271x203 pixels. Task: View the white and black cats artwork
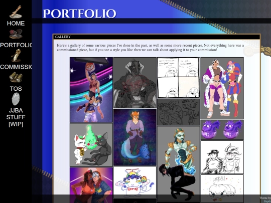pos(91,145)
